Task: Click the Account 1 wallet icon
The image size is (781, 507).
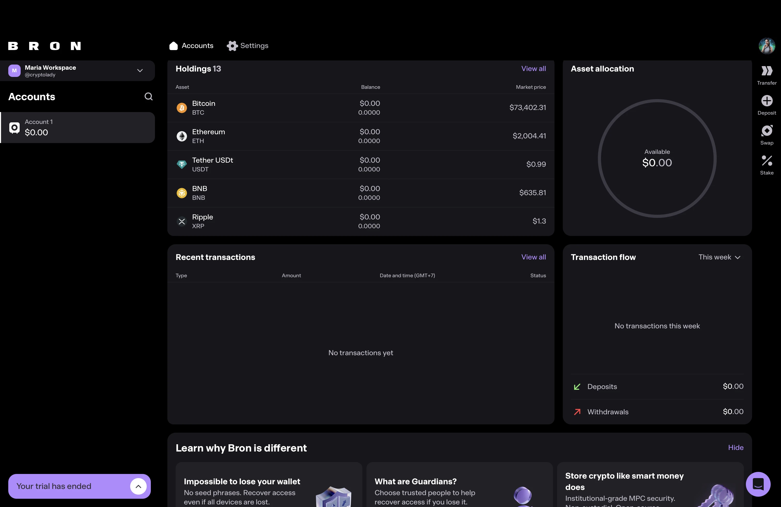Action: click(14, 128)
